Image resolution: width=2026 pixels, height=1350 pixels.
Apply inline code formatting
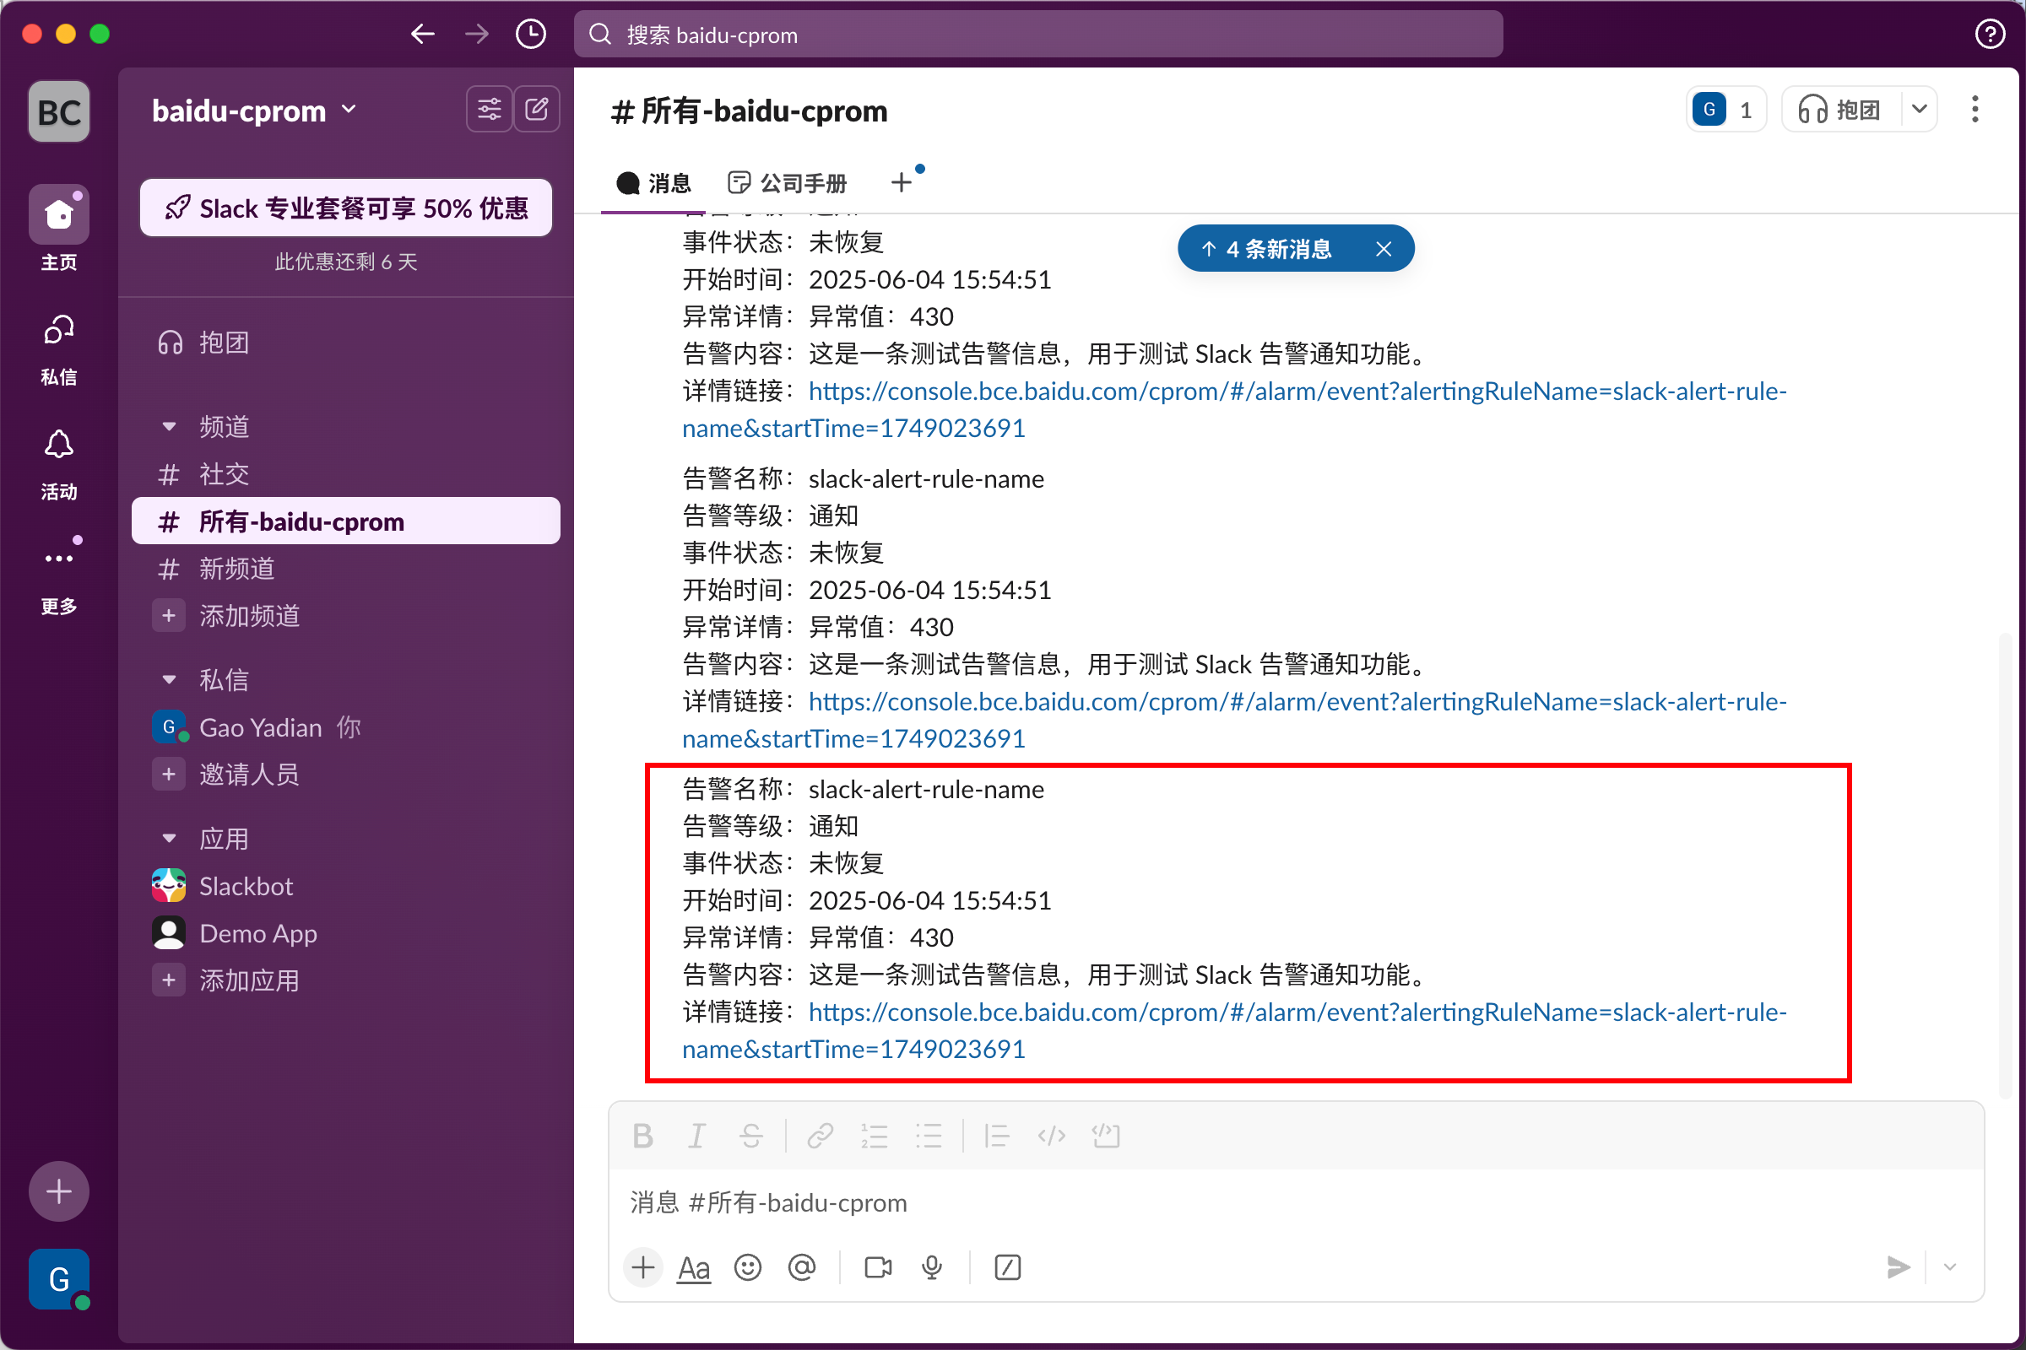1052,1136
